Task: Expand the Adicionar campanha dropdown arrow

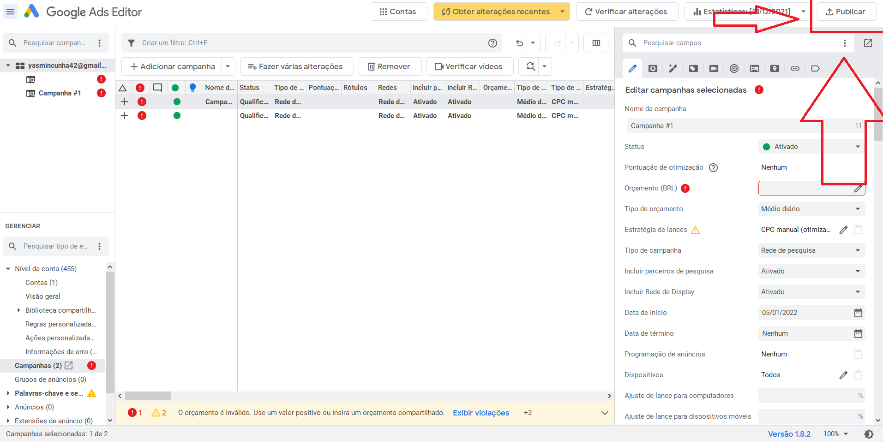Action: (228, 66)
